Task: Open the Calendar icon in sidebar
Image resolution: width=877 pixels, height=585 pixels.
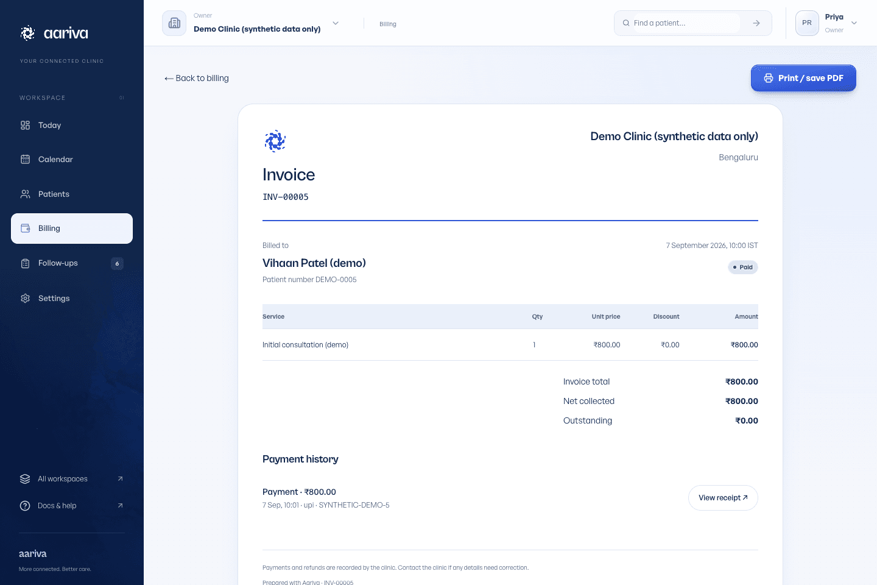Action: coord(25,159)
